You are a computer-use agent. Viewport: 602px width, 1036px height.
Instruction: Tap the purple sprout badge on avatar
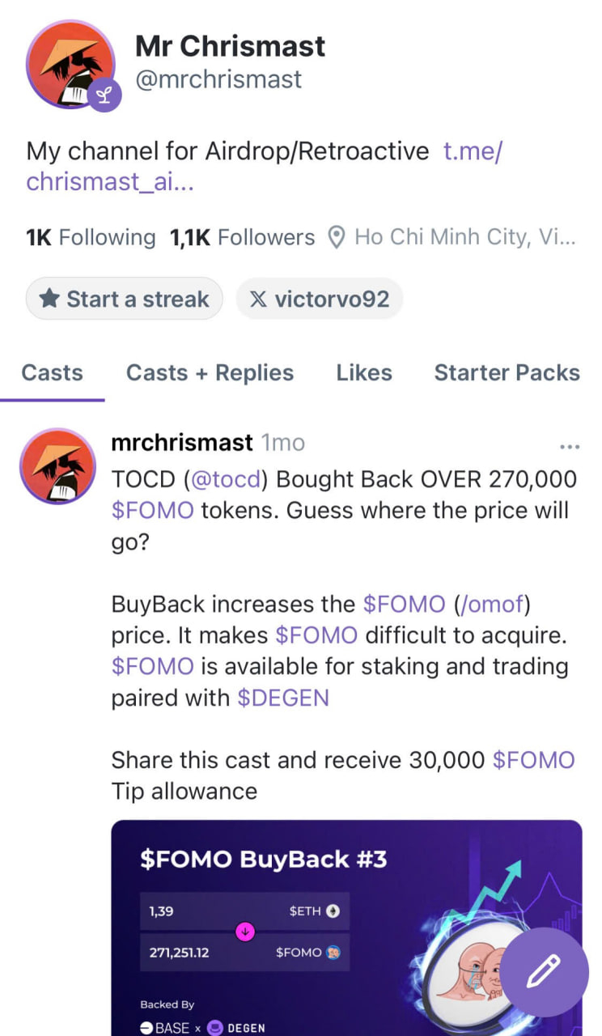click(104, 96)
